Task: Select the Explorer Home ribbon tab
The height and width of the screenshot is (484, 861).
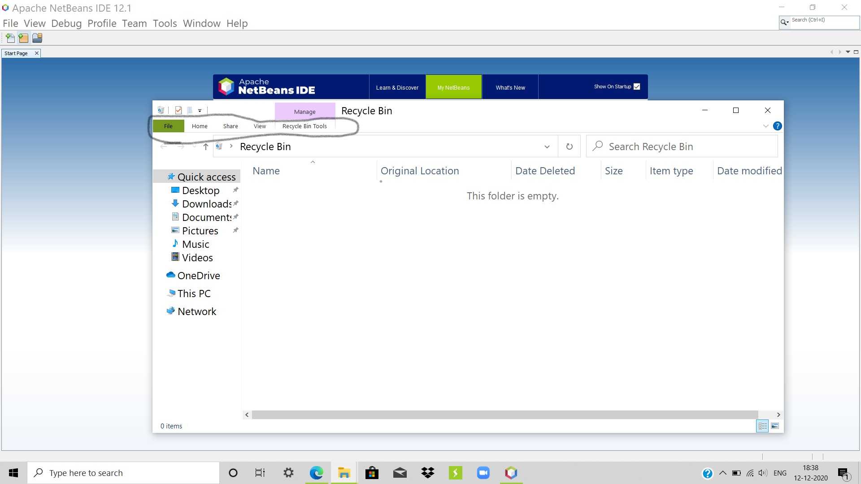Action: pyautogui.click(x=200, y=126)
